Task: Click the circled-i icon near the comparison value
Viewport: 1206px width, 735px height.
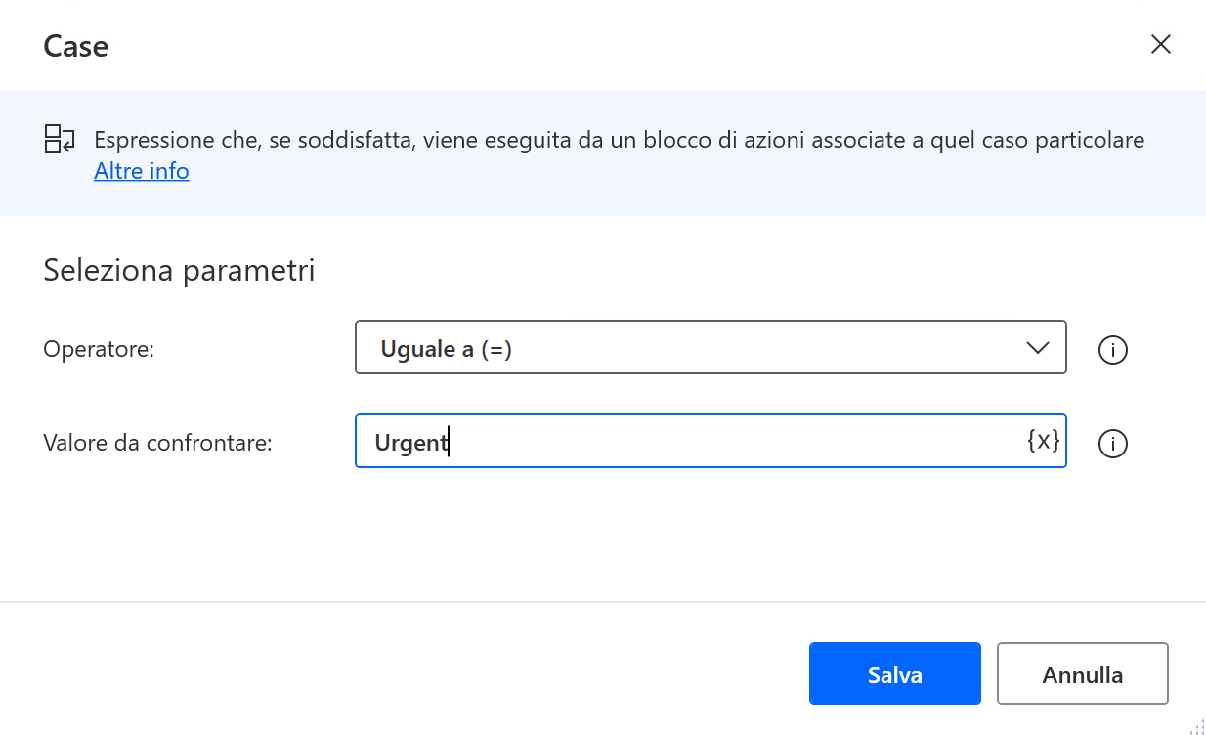Action: (x=1112, y=444)
